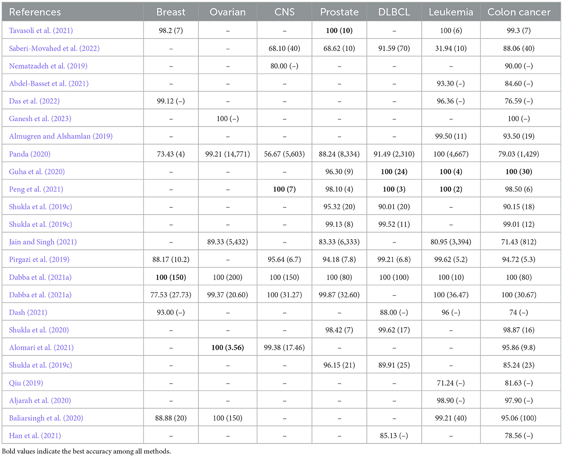Image resolution: width=563 pixels, height=457 pixels.
Task: Select the cell reading 99.62 (5.2)
Action: 451,260
